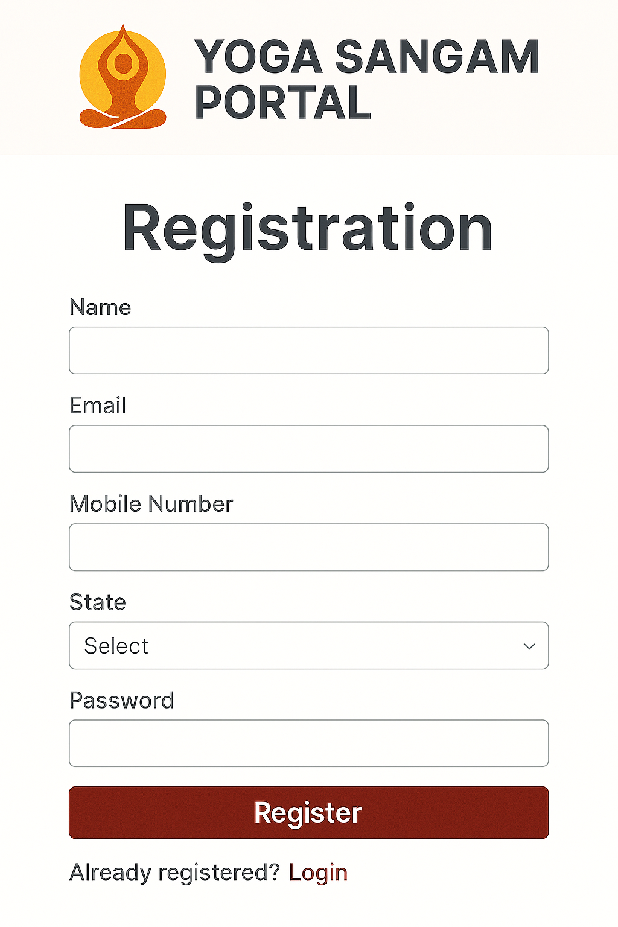Click the Name field label
Viewport: 618px width, 927px height.
(x=100, y=307)
